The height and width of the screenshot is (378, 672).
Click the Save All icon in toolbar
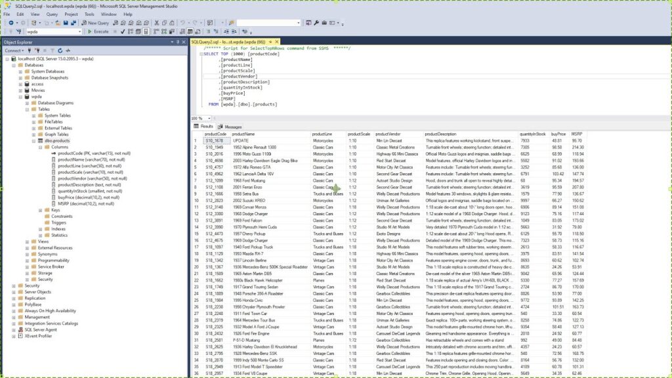tap(73, 23)
